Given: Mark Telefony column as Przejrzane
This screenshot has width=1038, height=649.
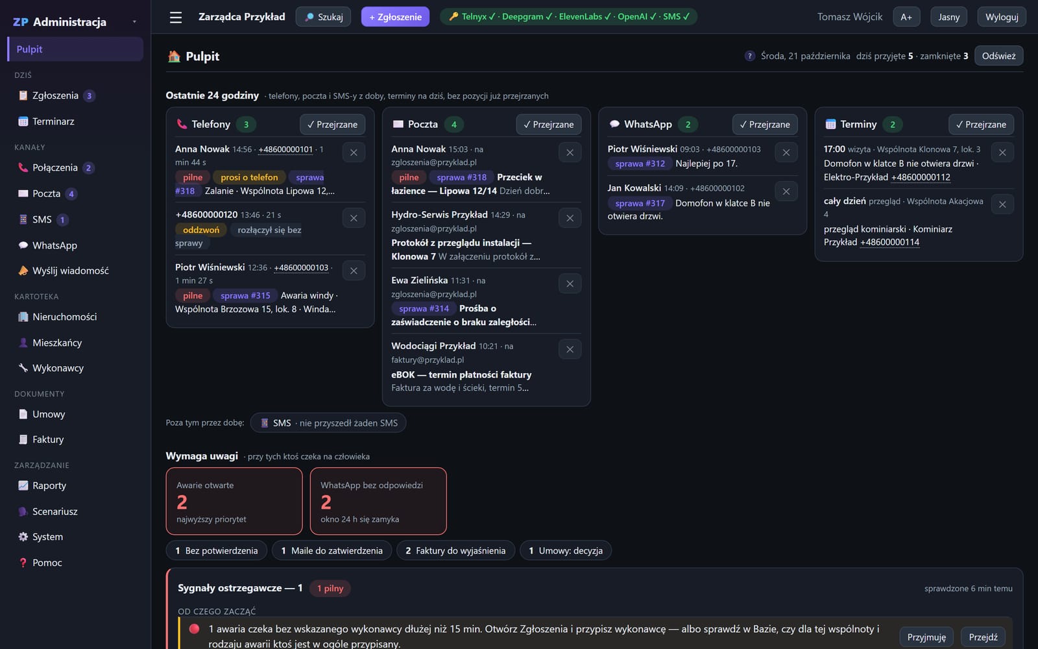Looking at the screenshot, I should [x=332, y=125].
